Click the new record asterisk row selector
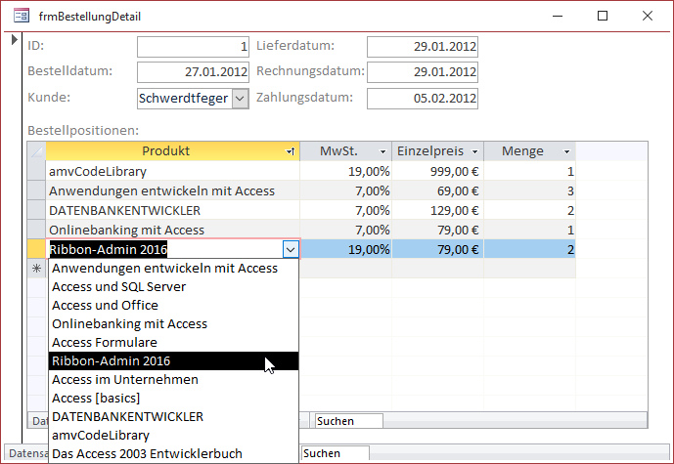The image size is (674, 464). [36, 269]
